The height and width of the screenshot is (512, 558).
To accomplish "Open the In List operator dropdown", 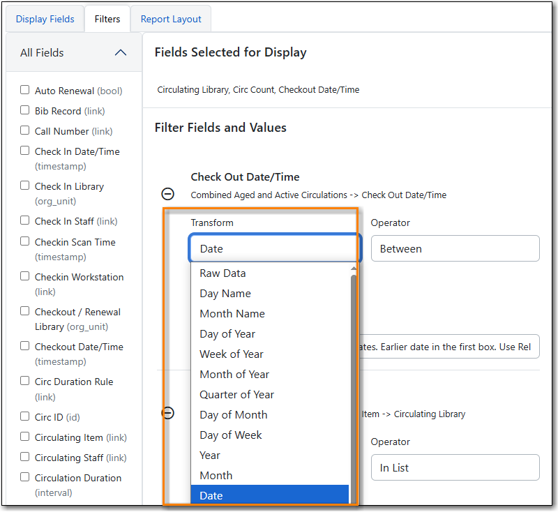I will [455, 467].
